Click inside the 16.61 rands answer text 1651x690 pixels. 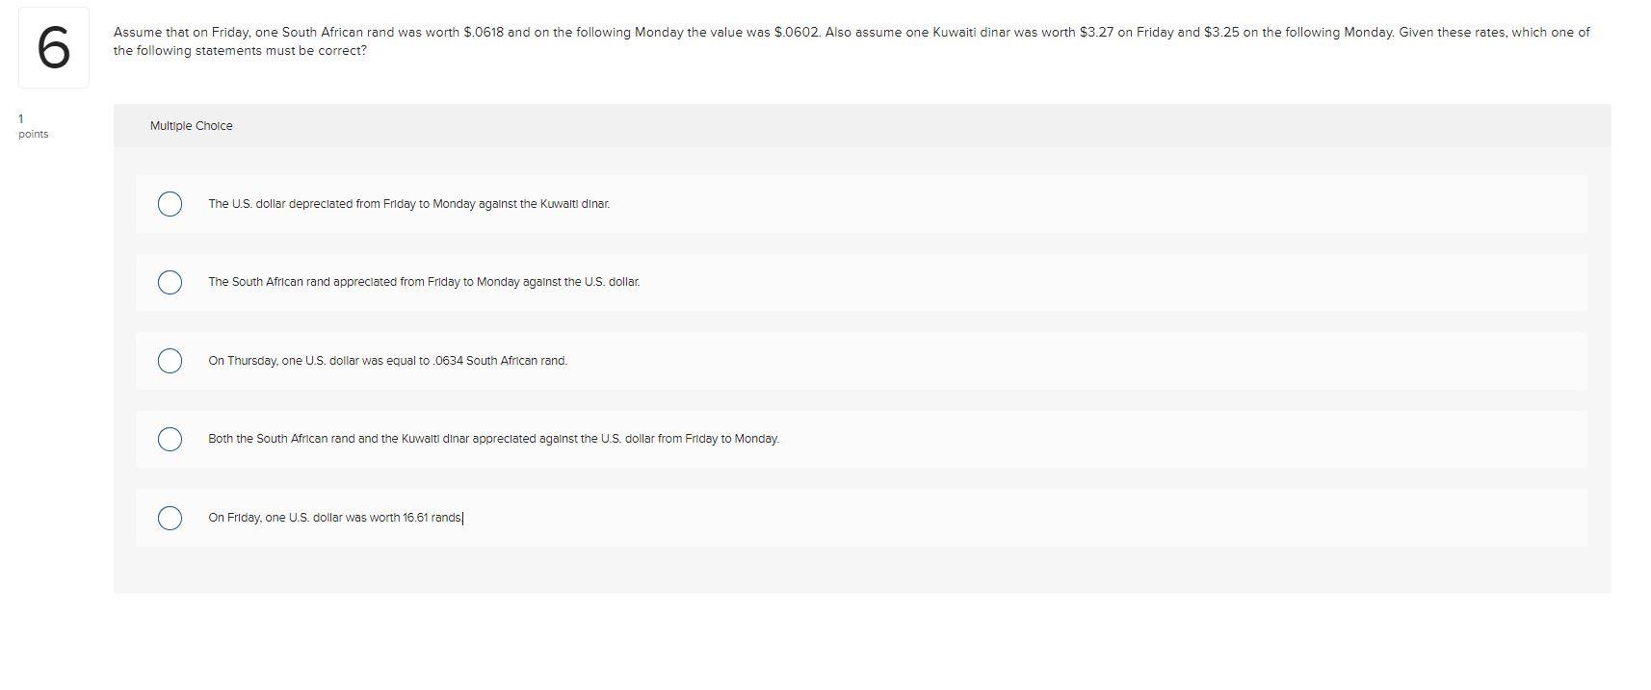click(x=336, y=518)
